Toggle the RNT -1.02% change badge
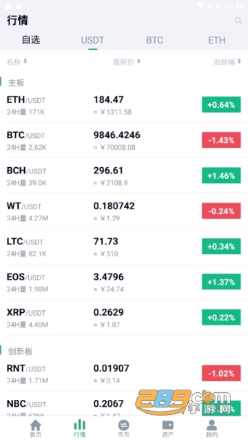Screen dimensions: 248x442 click(221, 373)
